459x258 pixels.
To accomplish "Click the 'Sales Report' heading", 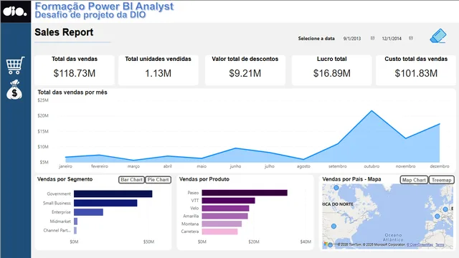I will click(x=64, y=32).
